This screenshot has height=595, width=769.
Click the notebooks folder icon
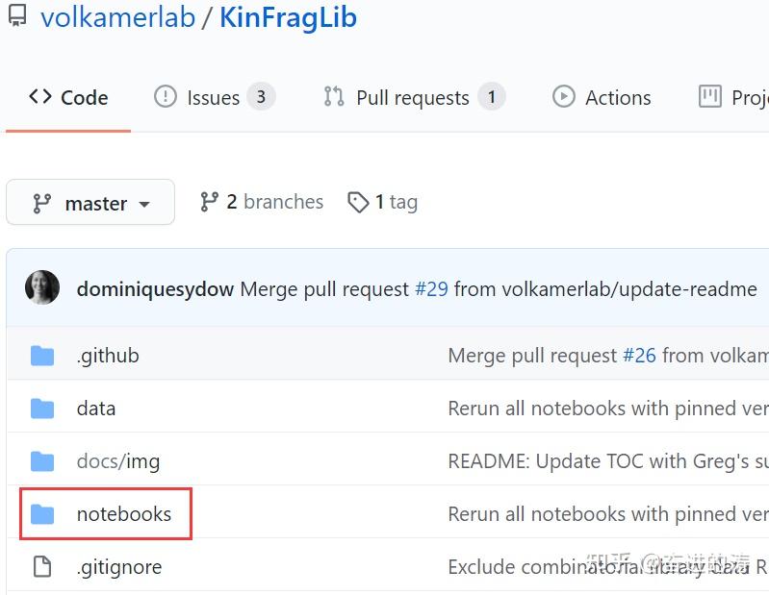(42, 514)
